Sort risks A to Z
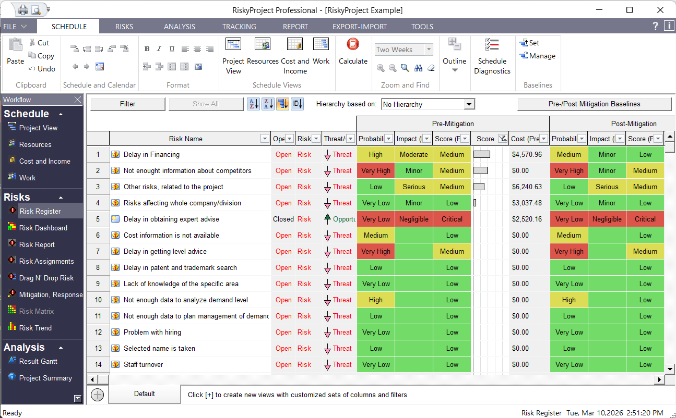Image resolution: width=676 pixels, height=418 pixels. [x=253, y=104]
